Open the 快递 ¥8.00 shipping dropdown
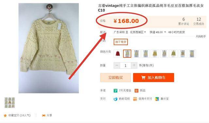This screenshot has width=209, height=123. tap(158, 32)
